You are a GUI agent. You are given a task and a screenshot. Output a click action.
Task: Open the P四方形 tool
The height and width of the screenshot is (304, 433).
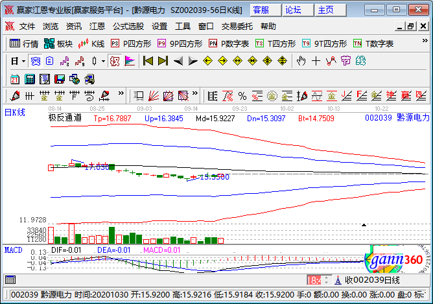131,43
